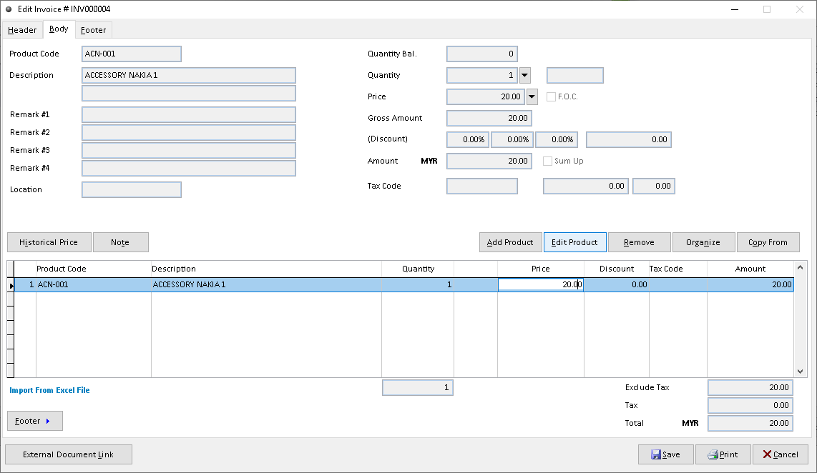Click the Print printer icon
The width and height of the screenshot is (817, 473).
pyautogui.click(x=713, y=454)
